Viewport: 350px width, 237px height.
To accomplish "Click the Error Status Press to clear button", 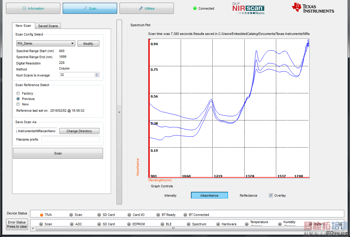I will point(17,224).
